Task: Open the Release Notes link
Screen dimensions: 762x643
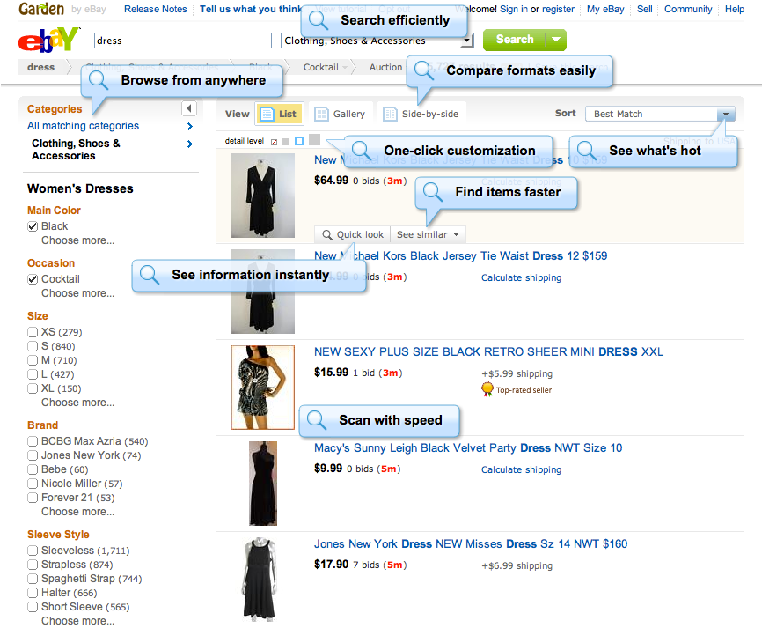Action: click(156, 9)
